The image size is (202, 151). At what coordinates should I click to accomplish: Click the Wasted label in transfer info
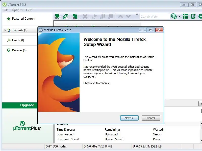158,130
